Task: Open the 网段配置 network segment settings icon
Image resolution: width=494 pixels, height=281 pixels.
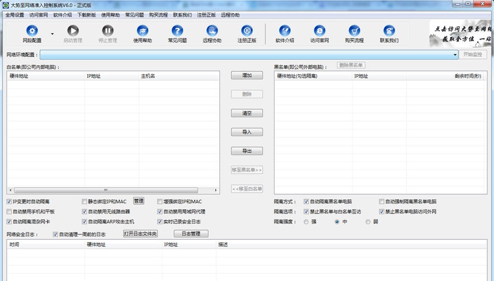Action: [32, 31]
